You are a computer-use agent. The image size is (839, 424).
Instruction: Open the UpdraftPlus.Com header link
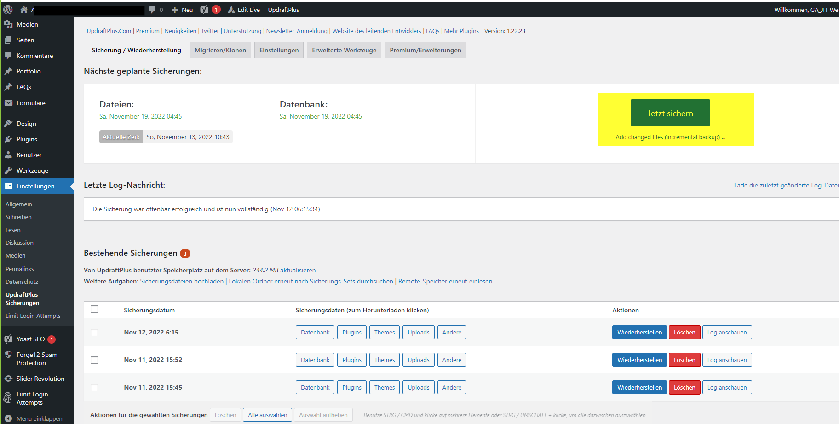click(109, 31)
